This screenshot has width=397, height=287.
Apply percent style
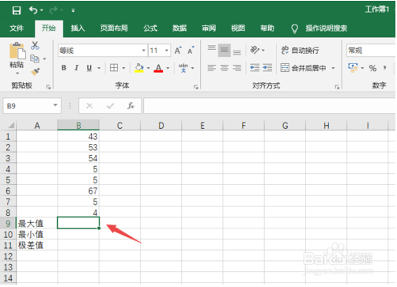[372, 68]
